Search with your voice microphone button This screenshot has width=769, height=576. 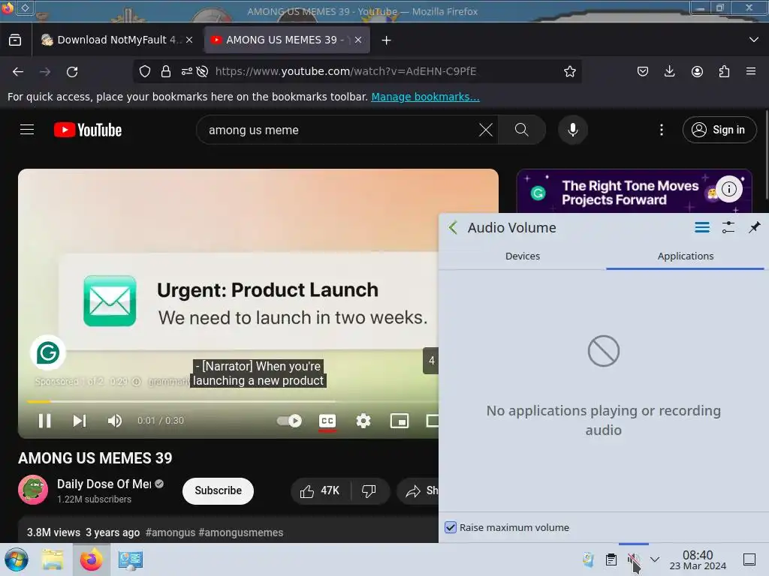pyautogui.click(x=573, y=130)
